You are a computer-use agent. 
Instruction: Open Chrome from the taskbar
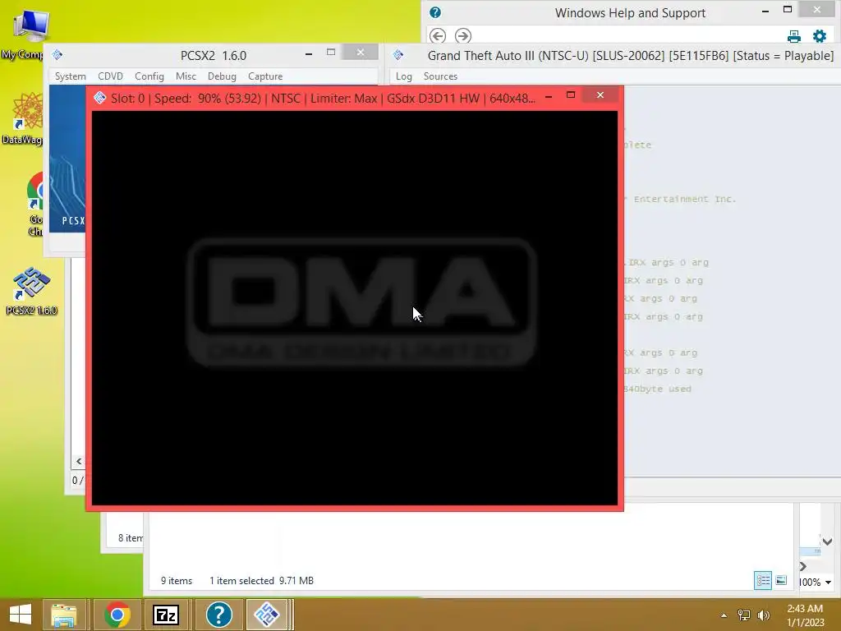click(x=117, y=615)
